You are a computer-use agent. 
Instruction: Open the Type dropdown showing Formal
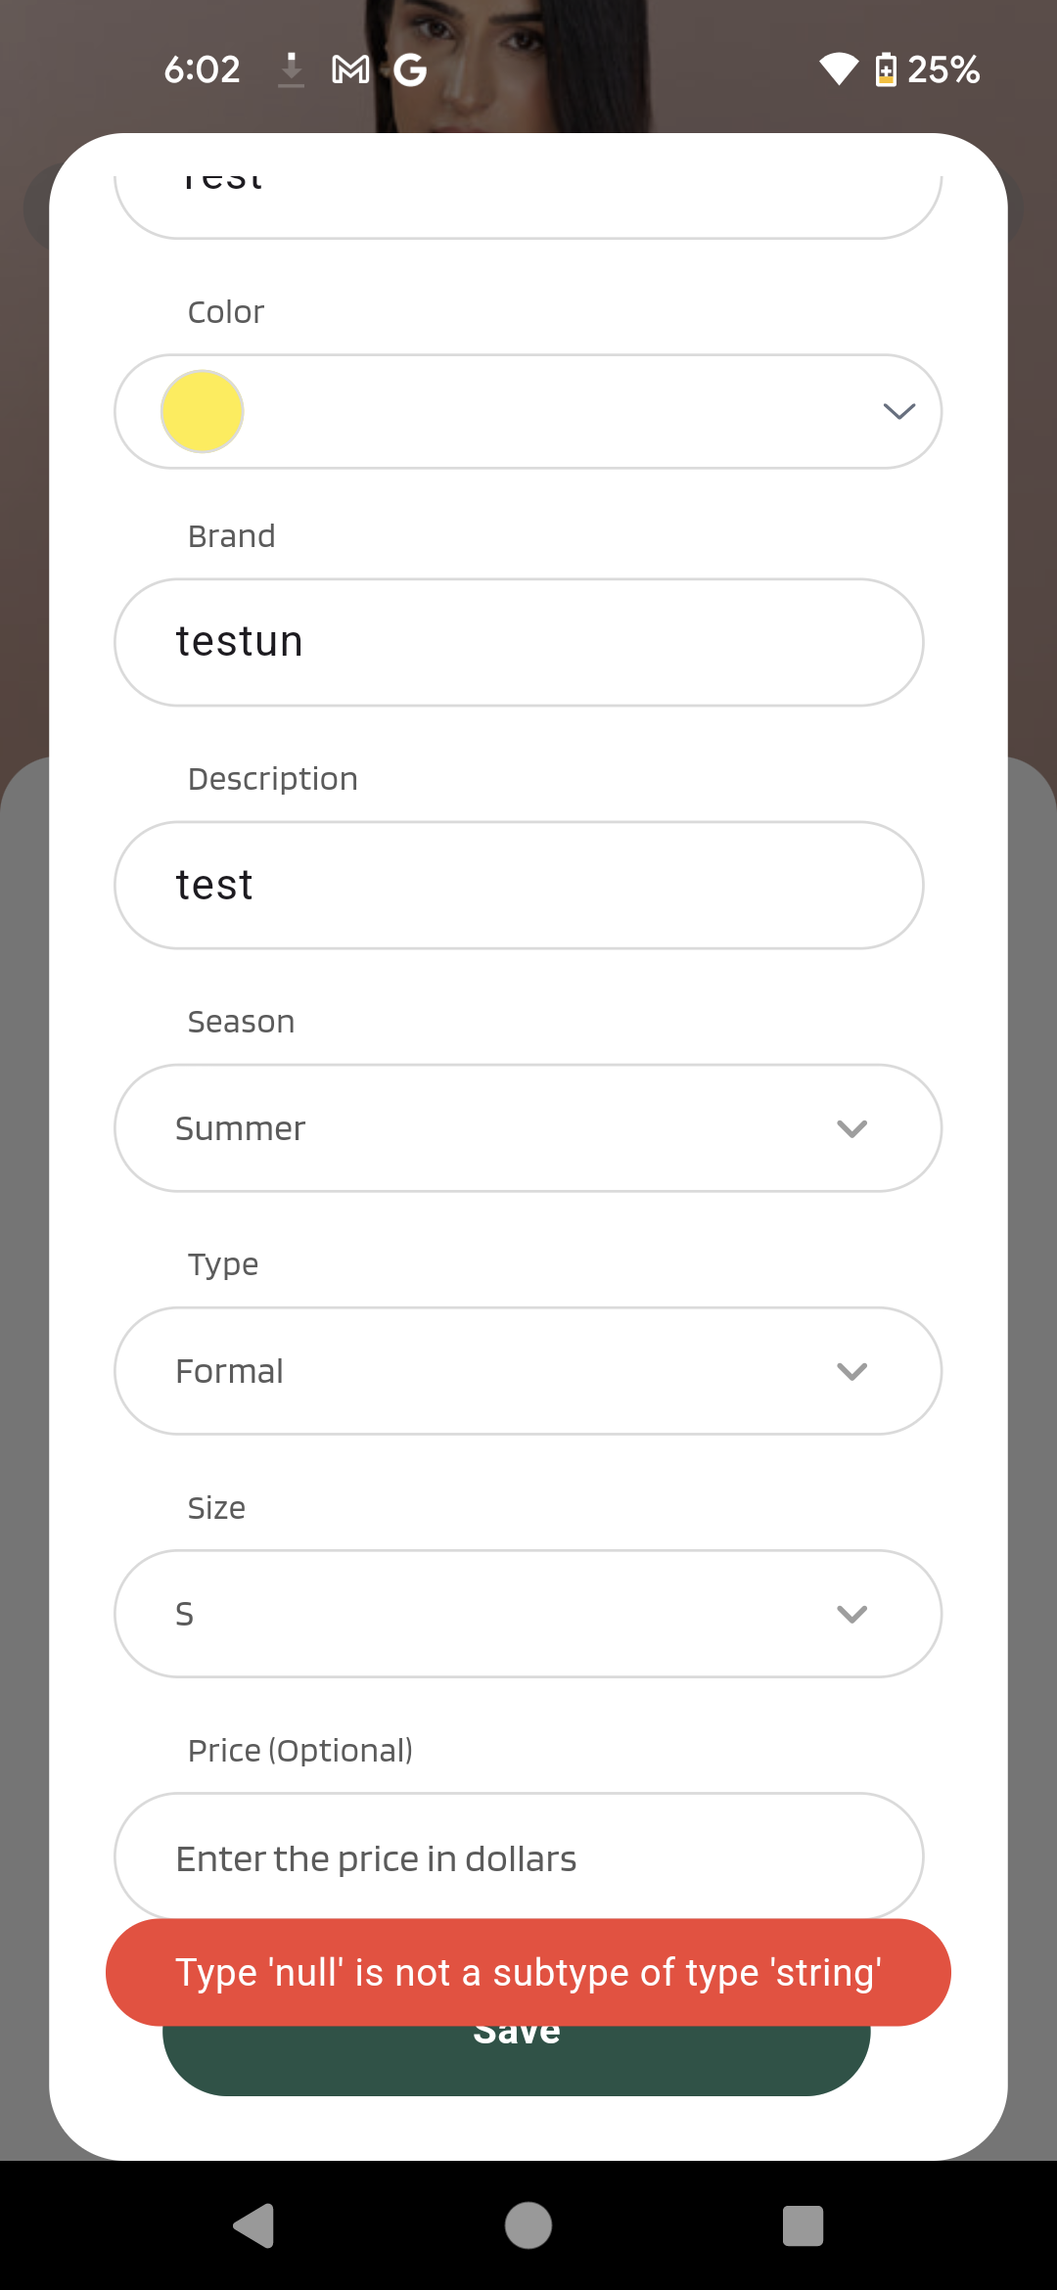[x=528, y=1371]
